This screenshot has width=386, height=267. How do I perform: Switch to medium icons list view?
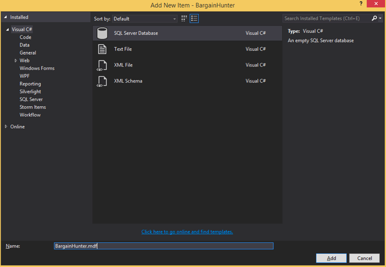[194, 18]
